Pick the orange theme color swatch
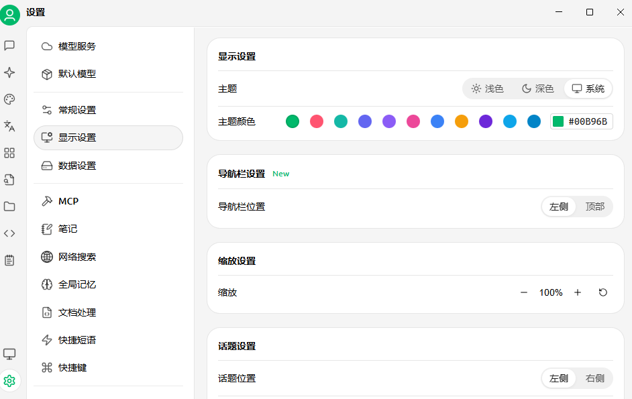 coord(462,121)
